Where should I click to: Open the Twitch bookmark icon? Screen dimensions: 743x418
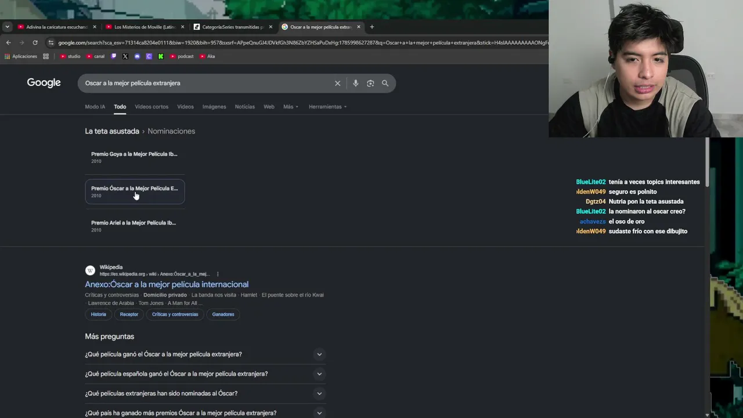tap(114, 56)
